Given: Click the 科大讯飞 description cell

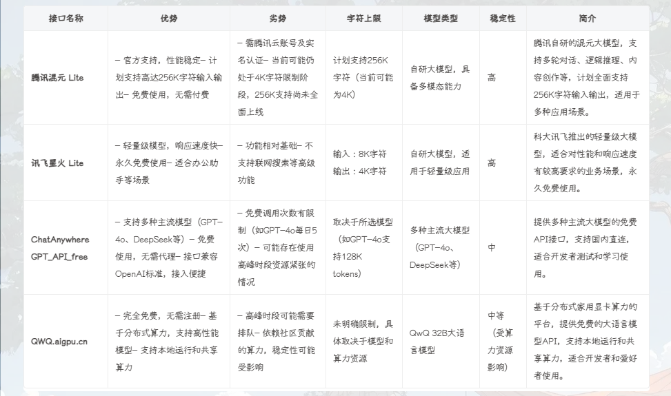Looking at the screenshot, I should pyautogui.click(x=586, y=163).
